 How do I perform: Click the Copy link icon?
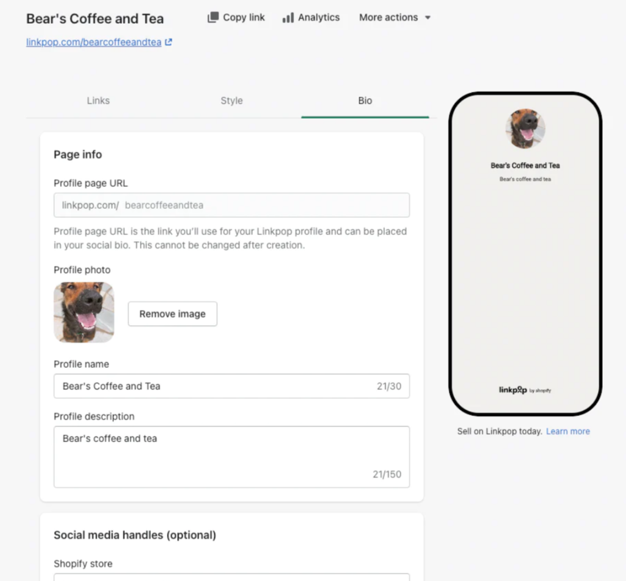[x=213, y=17]
